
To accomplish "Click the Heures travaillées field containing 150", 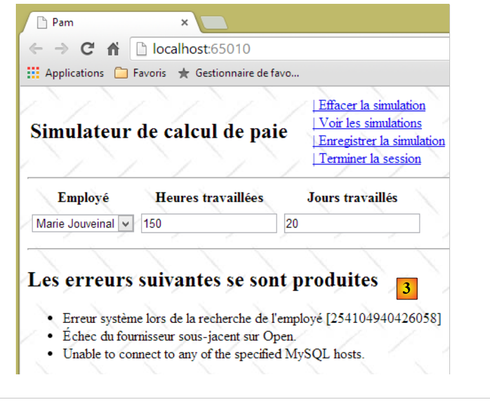I will click(208, 223).
